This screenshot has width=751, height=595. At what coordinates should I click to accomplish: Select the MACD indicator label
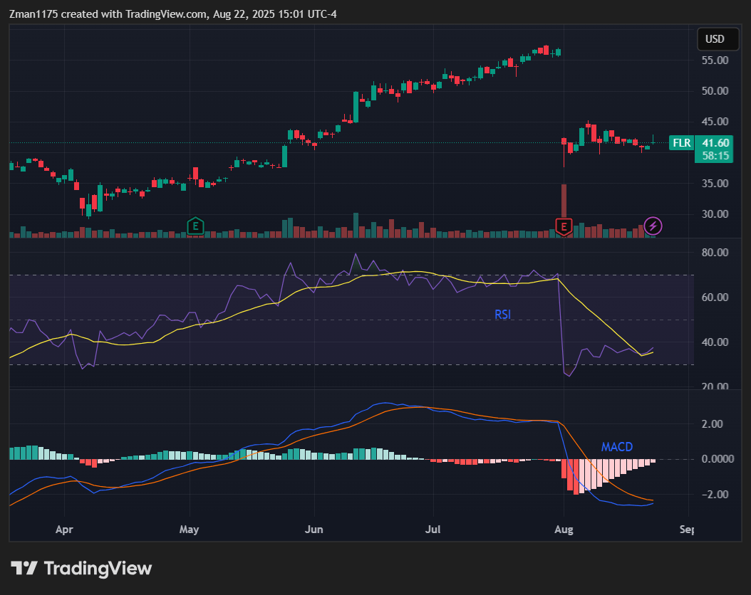[x=616, y=447]
